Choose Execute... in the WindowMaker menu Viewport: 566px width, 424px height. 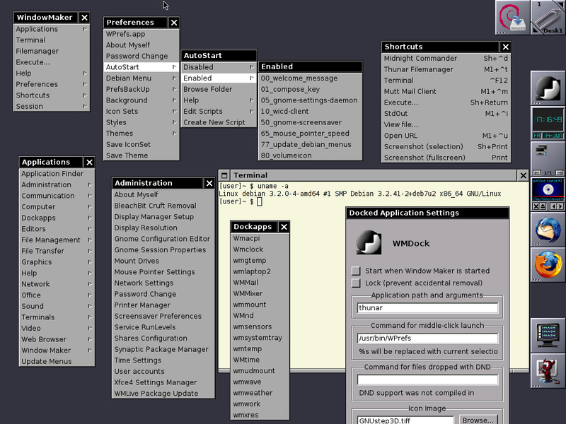tap(52, 62)
